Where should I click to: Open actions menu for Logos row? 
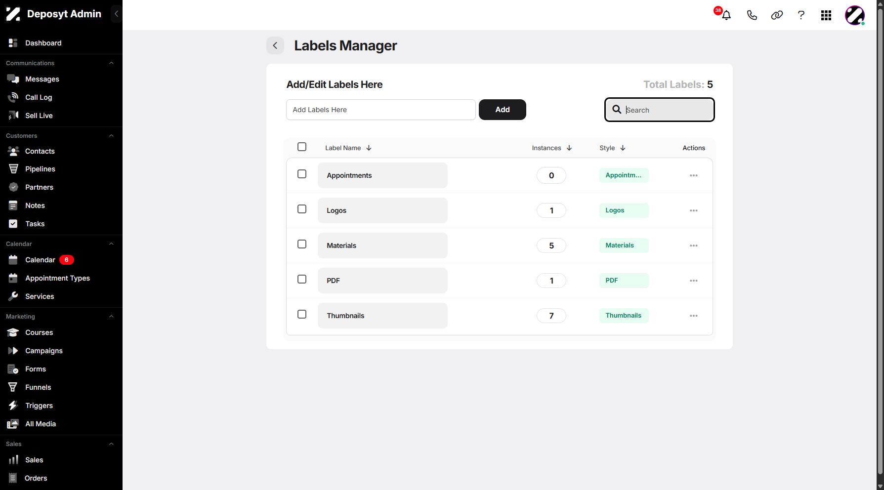pos(694,210)
